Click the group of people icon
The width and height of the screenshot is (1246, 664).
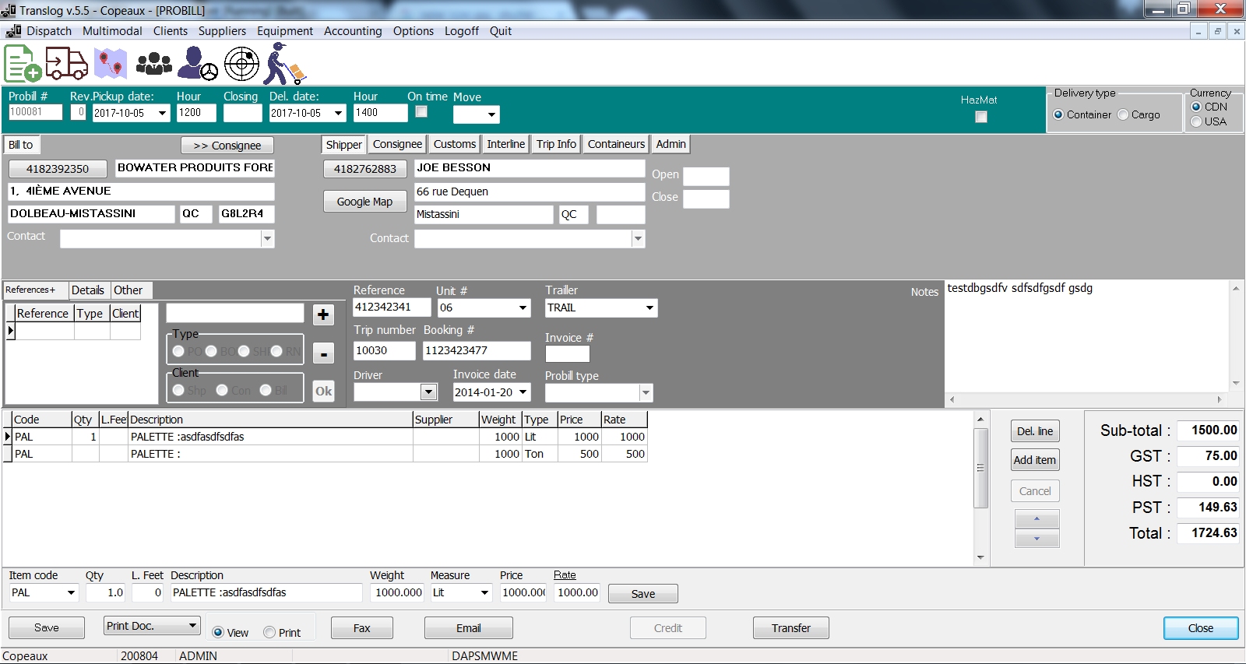[x=154, y=64]
